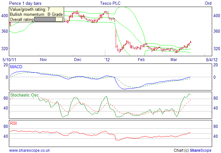Image resolution: width=221 pixels, height=153 pixels.
Task: Click the Value/growth rating: 7 text
Action: pyautogui.click(x=30, y=10)
